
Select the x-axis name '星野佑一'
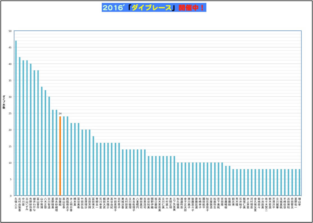296,203
